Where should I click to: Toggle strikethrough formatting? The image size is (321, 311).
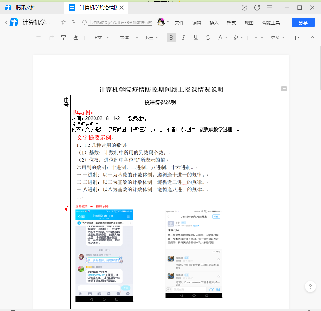(208, 38)
